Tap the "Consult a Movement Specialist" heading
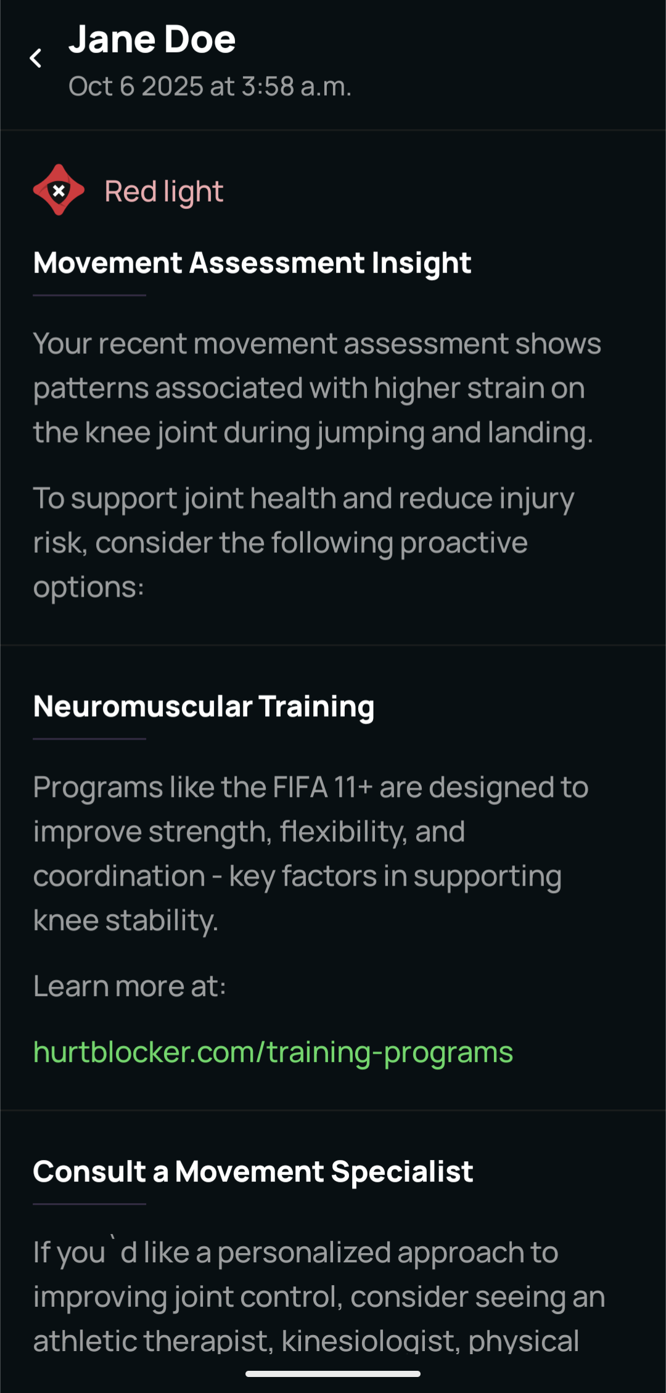Viewport: 666px width, 1393px height. (x=253, y=1172)
